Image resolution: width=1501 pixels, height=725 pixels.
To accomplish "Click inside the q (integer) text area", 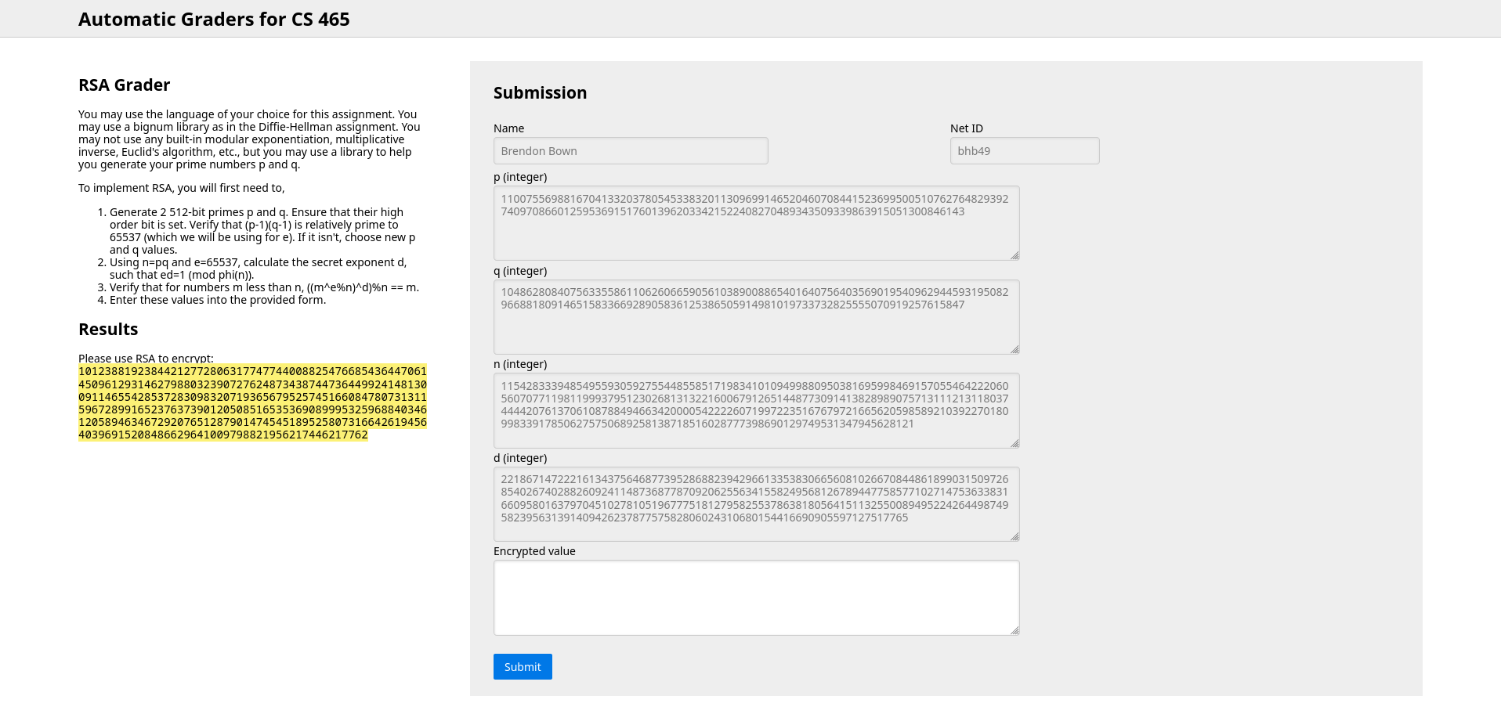I will click(756, 317).
